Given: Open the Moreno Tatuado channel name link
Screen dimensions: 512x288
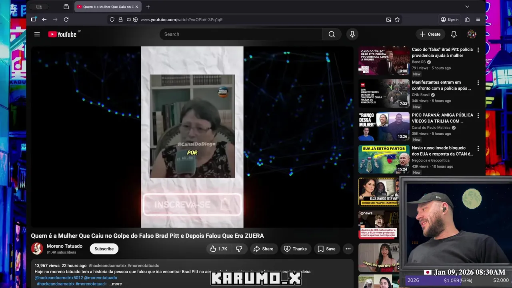Looking at the screenshot, I should [64, 246].
